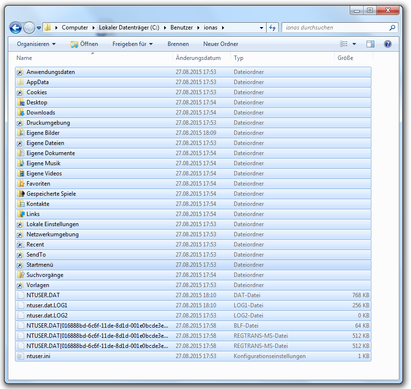Viewport: 411px width, 389px height.
Task: Select the Gespeicherte Spiele folder icon
Action: tap(20, 194)
